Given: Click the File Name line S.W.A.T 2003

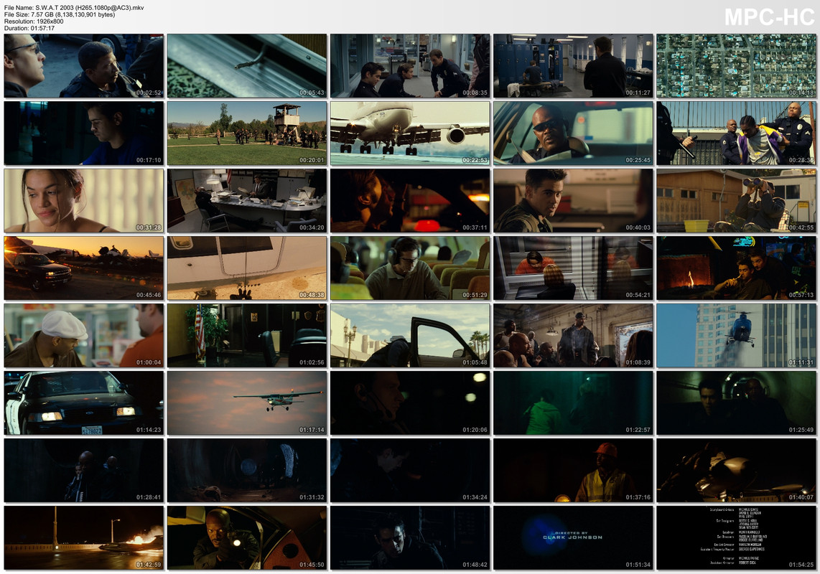Looking at the screenshot, I should 74,8.
